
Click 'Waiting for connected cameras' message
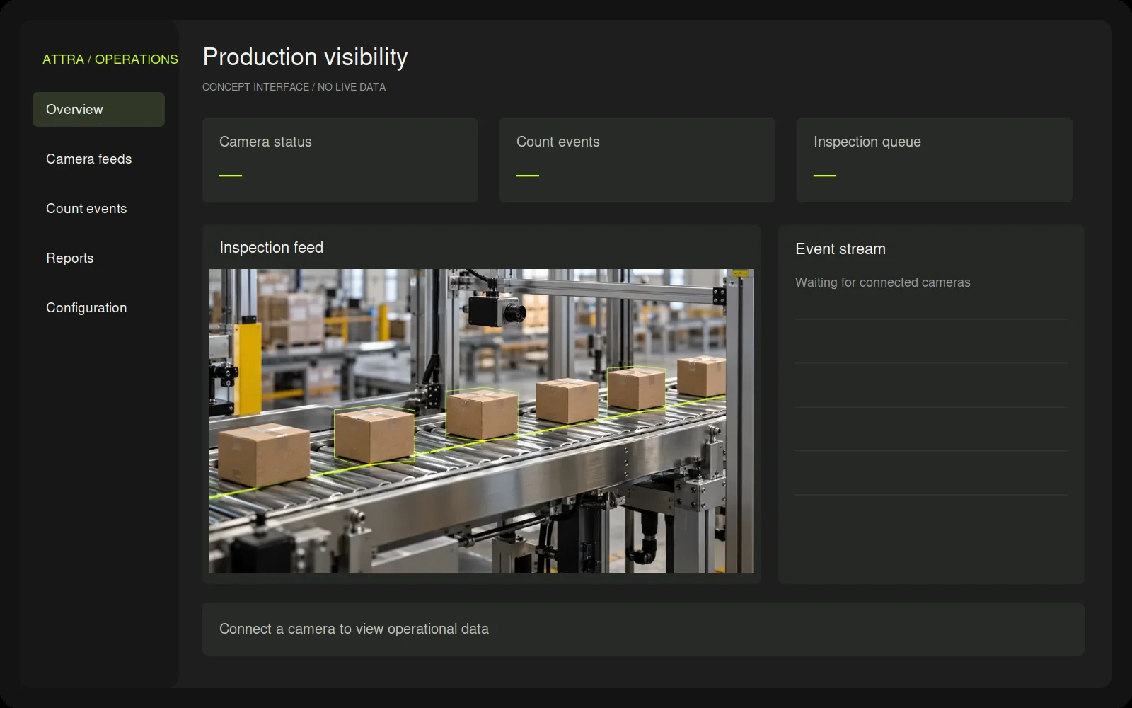click(x=883, y=282)
